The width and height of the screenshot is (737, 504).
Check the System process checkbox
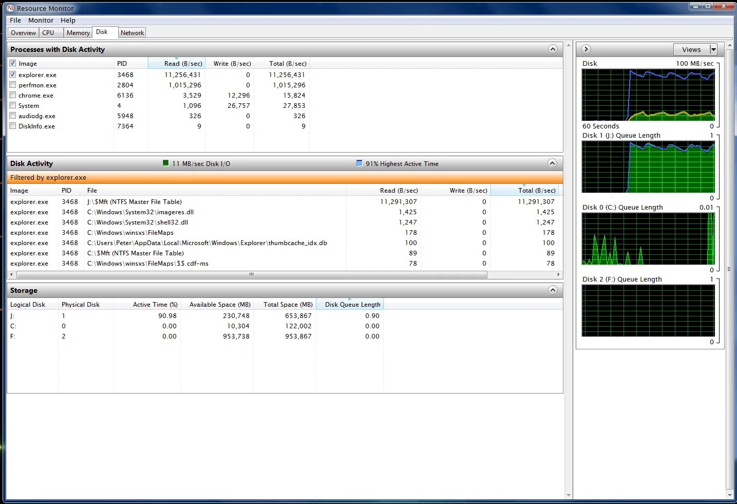tap(13, 105)
